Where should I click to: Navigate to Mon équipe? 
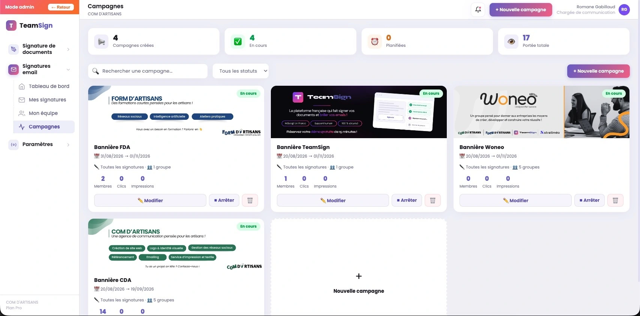pos(44,113)
